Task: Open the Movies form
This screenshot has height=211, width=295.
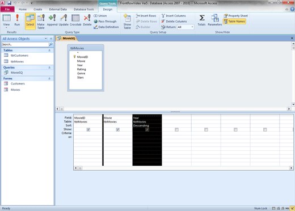Action: coord(15,90)
